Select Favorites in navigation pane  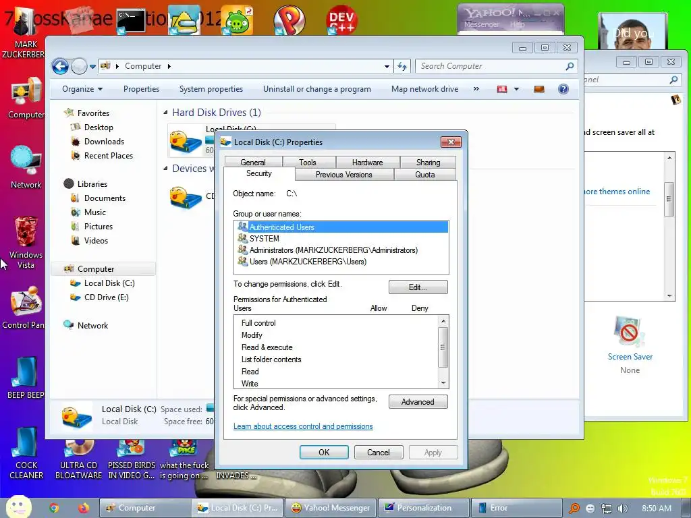93,113
